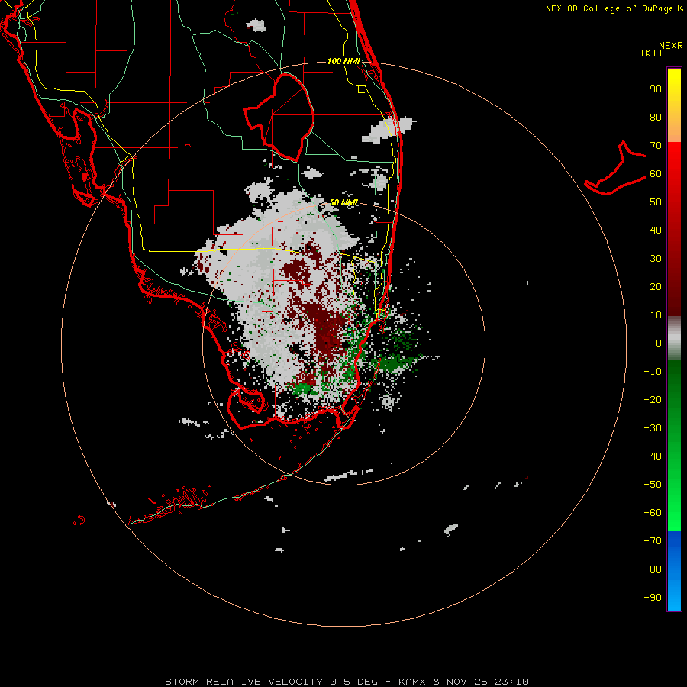This screenshot has width=687, height=687.
Task: Click the -20 scale value
Action: coord(653,399)
